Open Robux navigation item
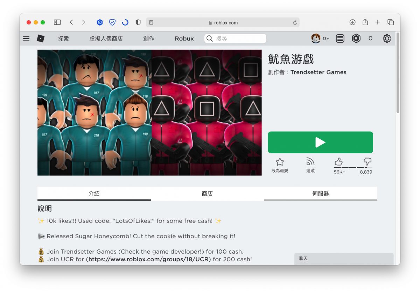 (x=184, y=39)
